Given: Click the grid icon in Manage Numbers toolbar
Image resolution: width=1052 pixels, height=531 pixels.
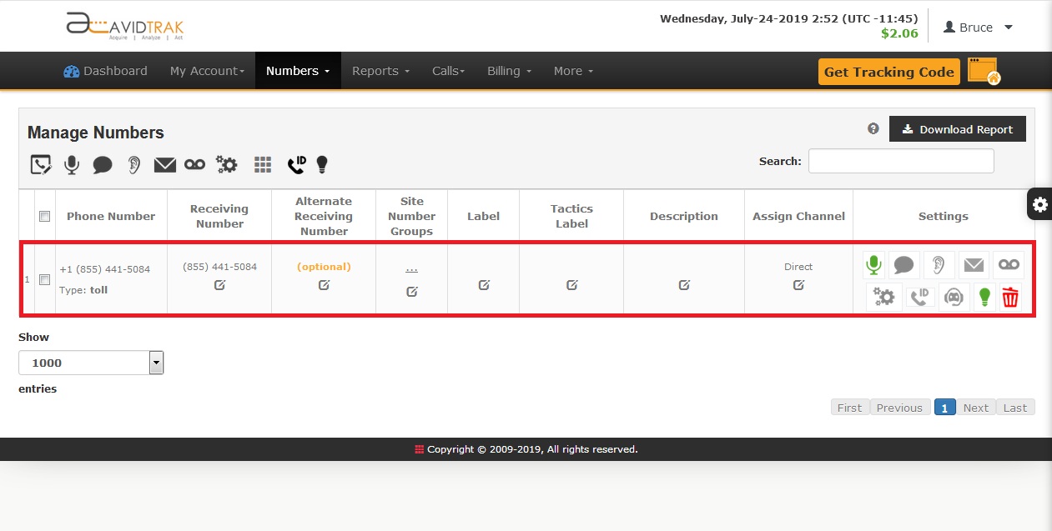Looking at the screenshot, I should (263, 165).
